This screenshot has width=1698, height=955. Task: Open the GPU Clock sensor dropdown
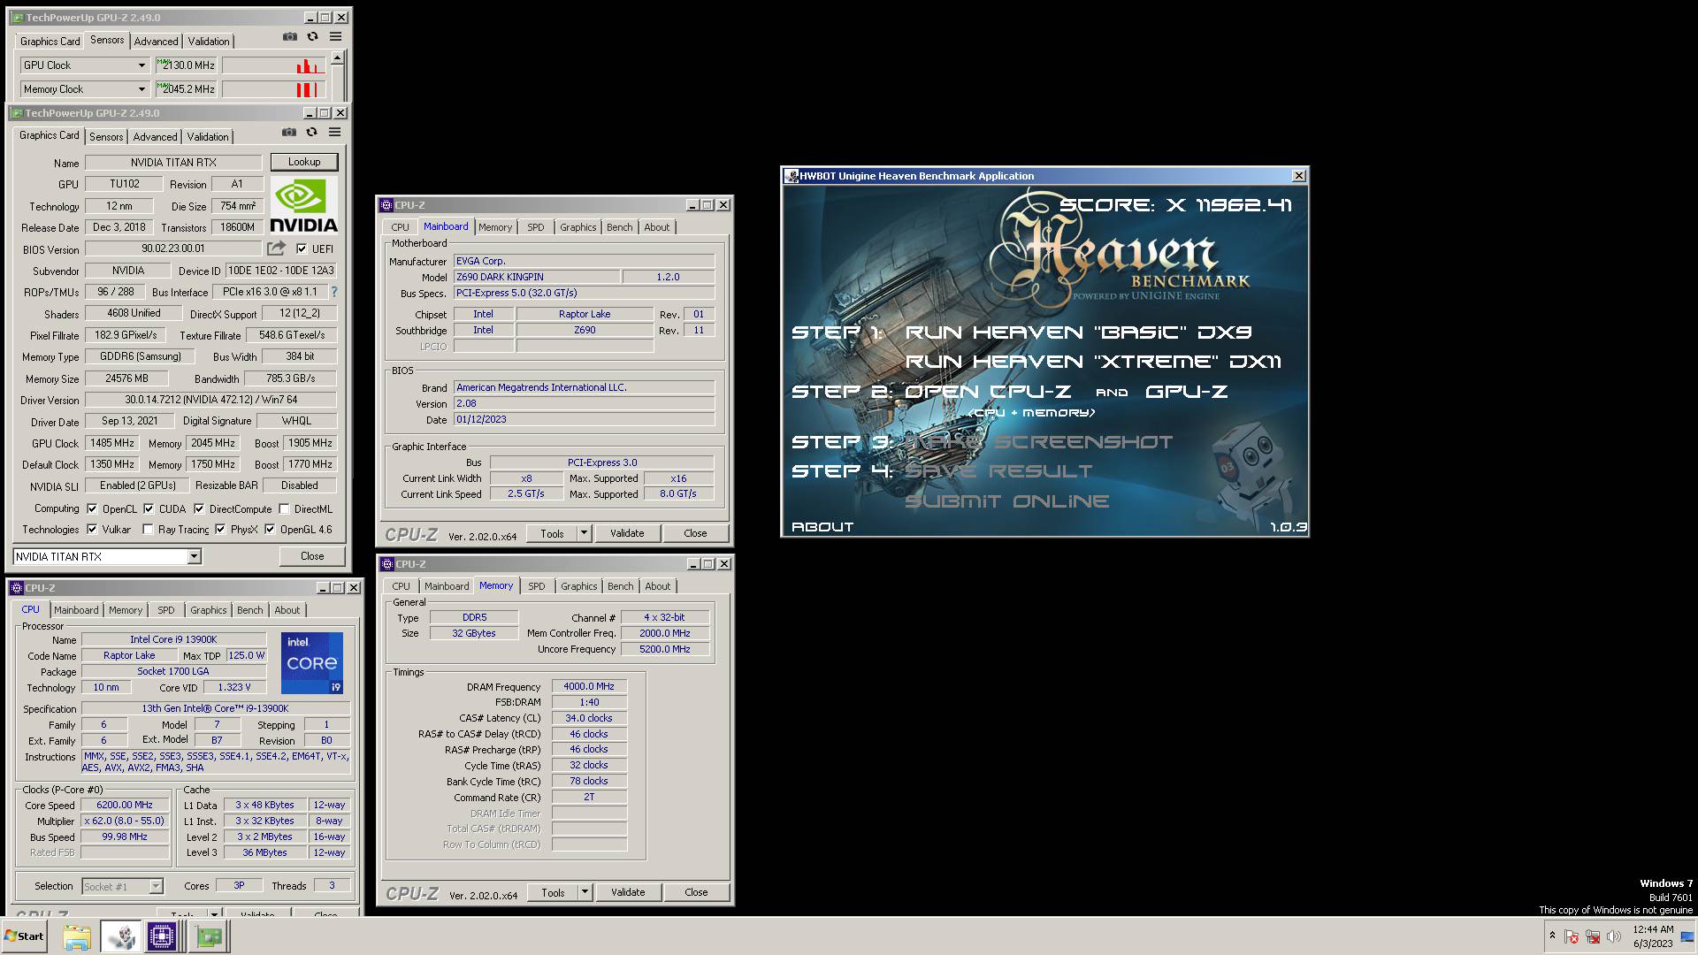[x=141, y=65]
